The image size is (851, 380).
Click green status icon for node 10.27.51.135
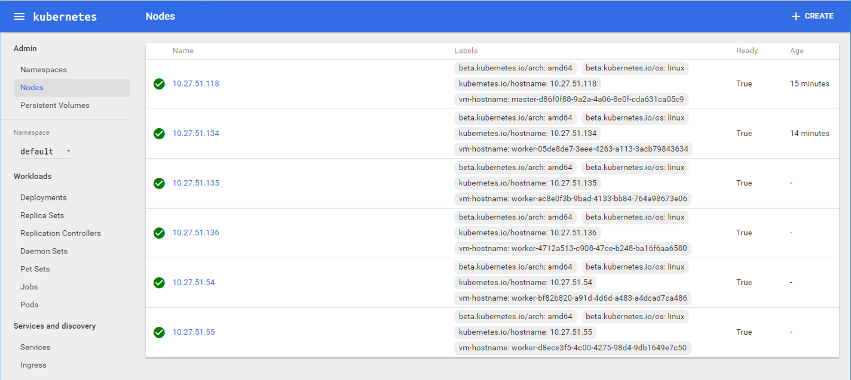tap(159, 183)
